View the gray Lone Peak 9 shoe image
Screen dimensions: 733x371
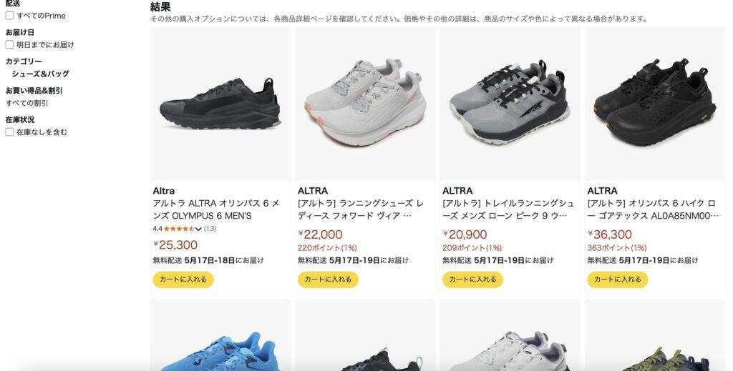(510, 104)
